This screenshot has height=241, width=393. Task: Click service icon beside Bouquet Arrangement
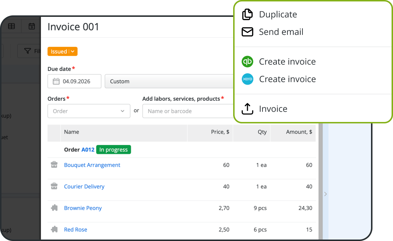pyautogui.click(x=54, y=164)
